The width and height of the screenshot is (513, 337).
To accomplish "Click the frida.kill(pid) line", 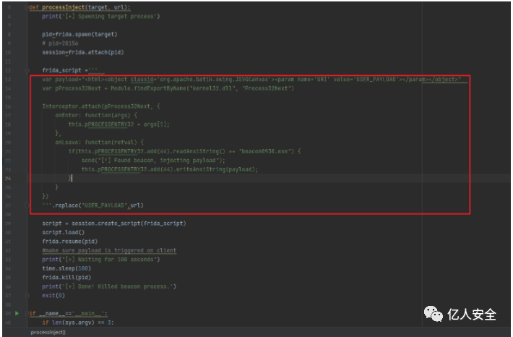I will [66, 278].
